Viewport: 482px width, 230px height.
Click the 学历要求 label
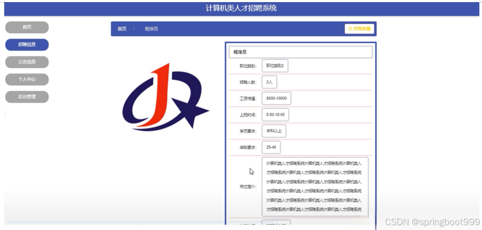coord(248,131)
